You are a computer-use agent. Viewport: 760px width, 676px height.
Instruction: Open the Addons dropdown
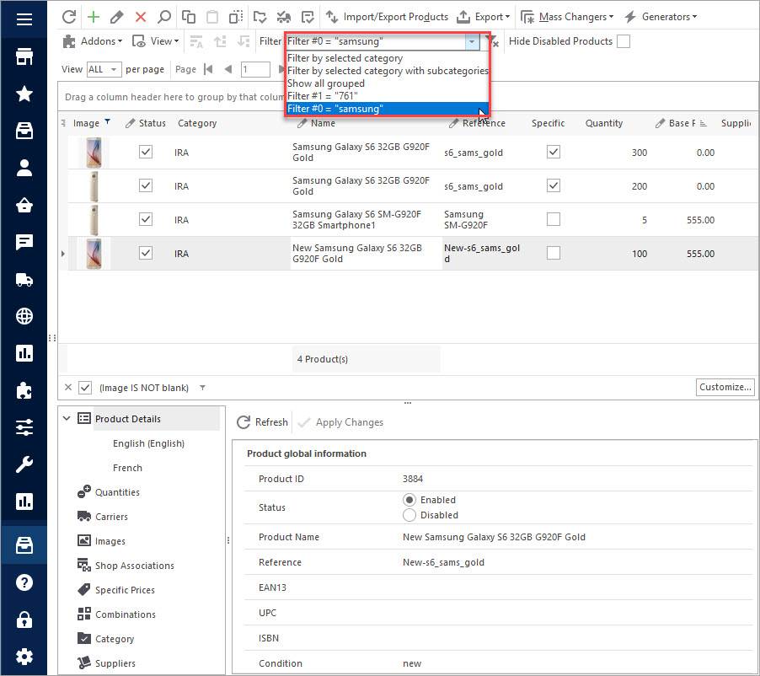tap(93, 41)
